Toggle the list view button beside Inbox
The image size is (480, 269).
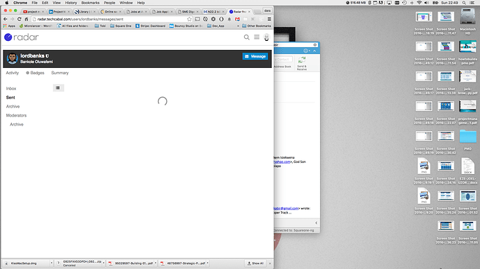pyautogui.click(x=58, y=88)
